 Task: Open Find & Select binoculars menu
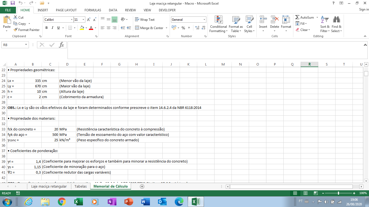tap(337, 24)
